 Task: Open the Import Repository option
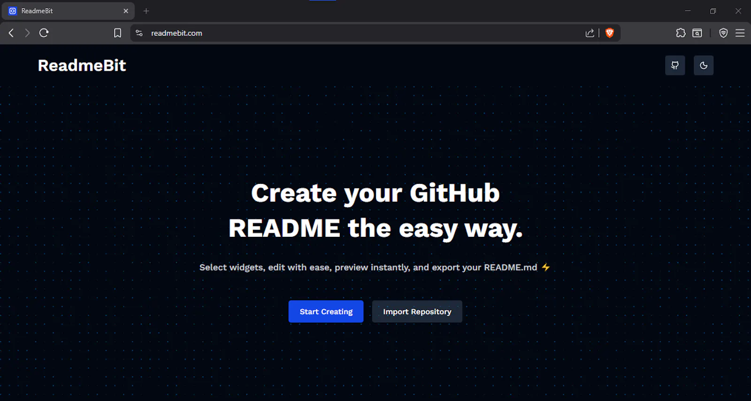pos(417,311)
